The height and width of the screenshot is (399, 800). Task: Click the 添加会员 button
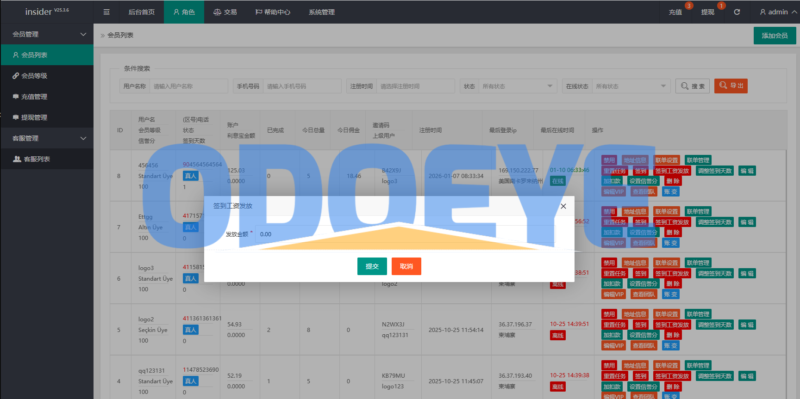[x=775, y=36]
